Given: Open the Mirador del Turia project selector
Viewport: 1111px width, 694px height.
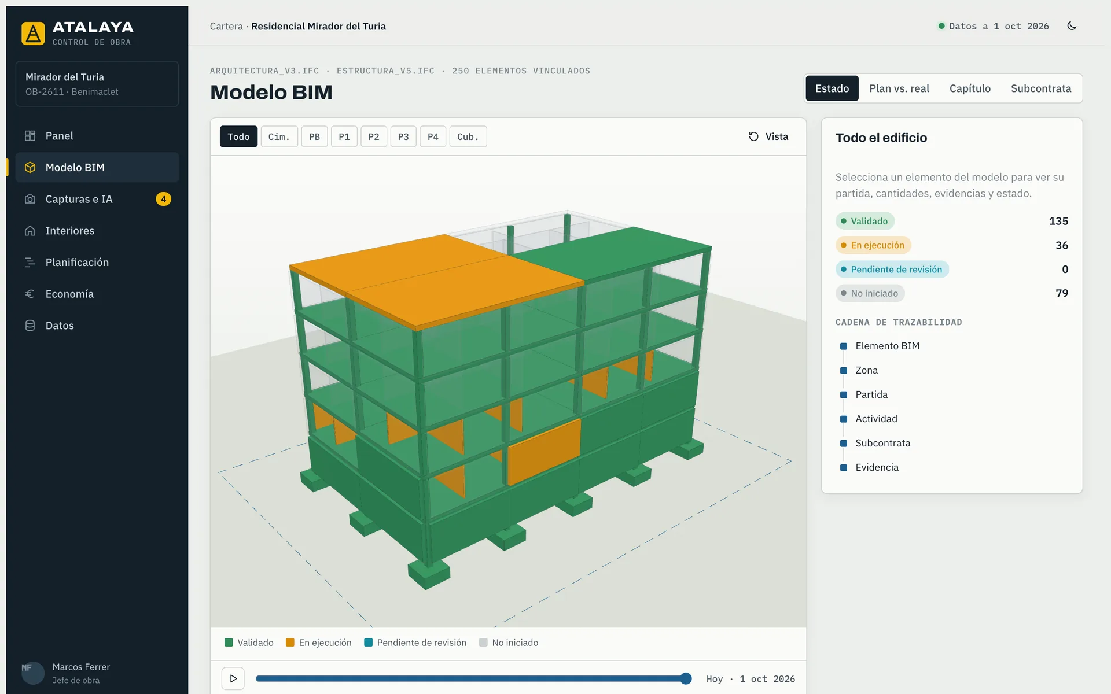Looking at the screenshot, I should [x=97, y=84].
